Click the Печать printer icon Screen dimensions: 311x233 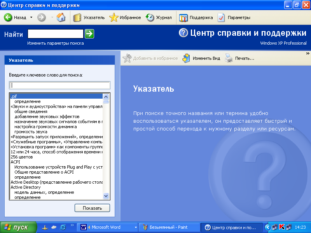point(229,58)
